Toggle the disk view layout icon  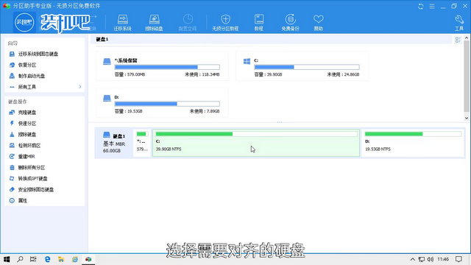tap(458, 40)
